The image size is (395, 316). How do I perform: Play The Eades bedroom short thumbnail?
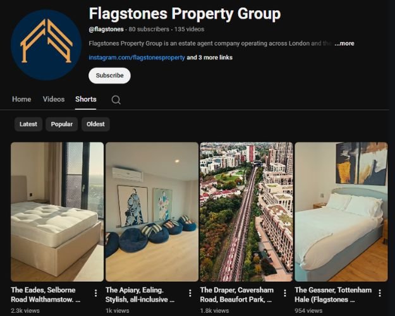pyautogui.click(x=57, y=212)
